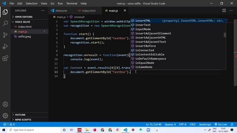Select main.js in the explorer tree
This screenshot has height=133, width=237.
[x=23, y=31]
